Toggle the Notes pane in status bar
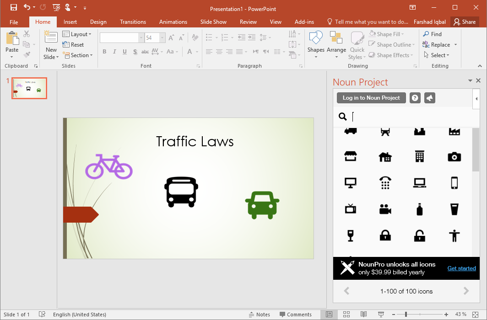The width and height of the screenshot is (487, 320). tap(259, 315)
